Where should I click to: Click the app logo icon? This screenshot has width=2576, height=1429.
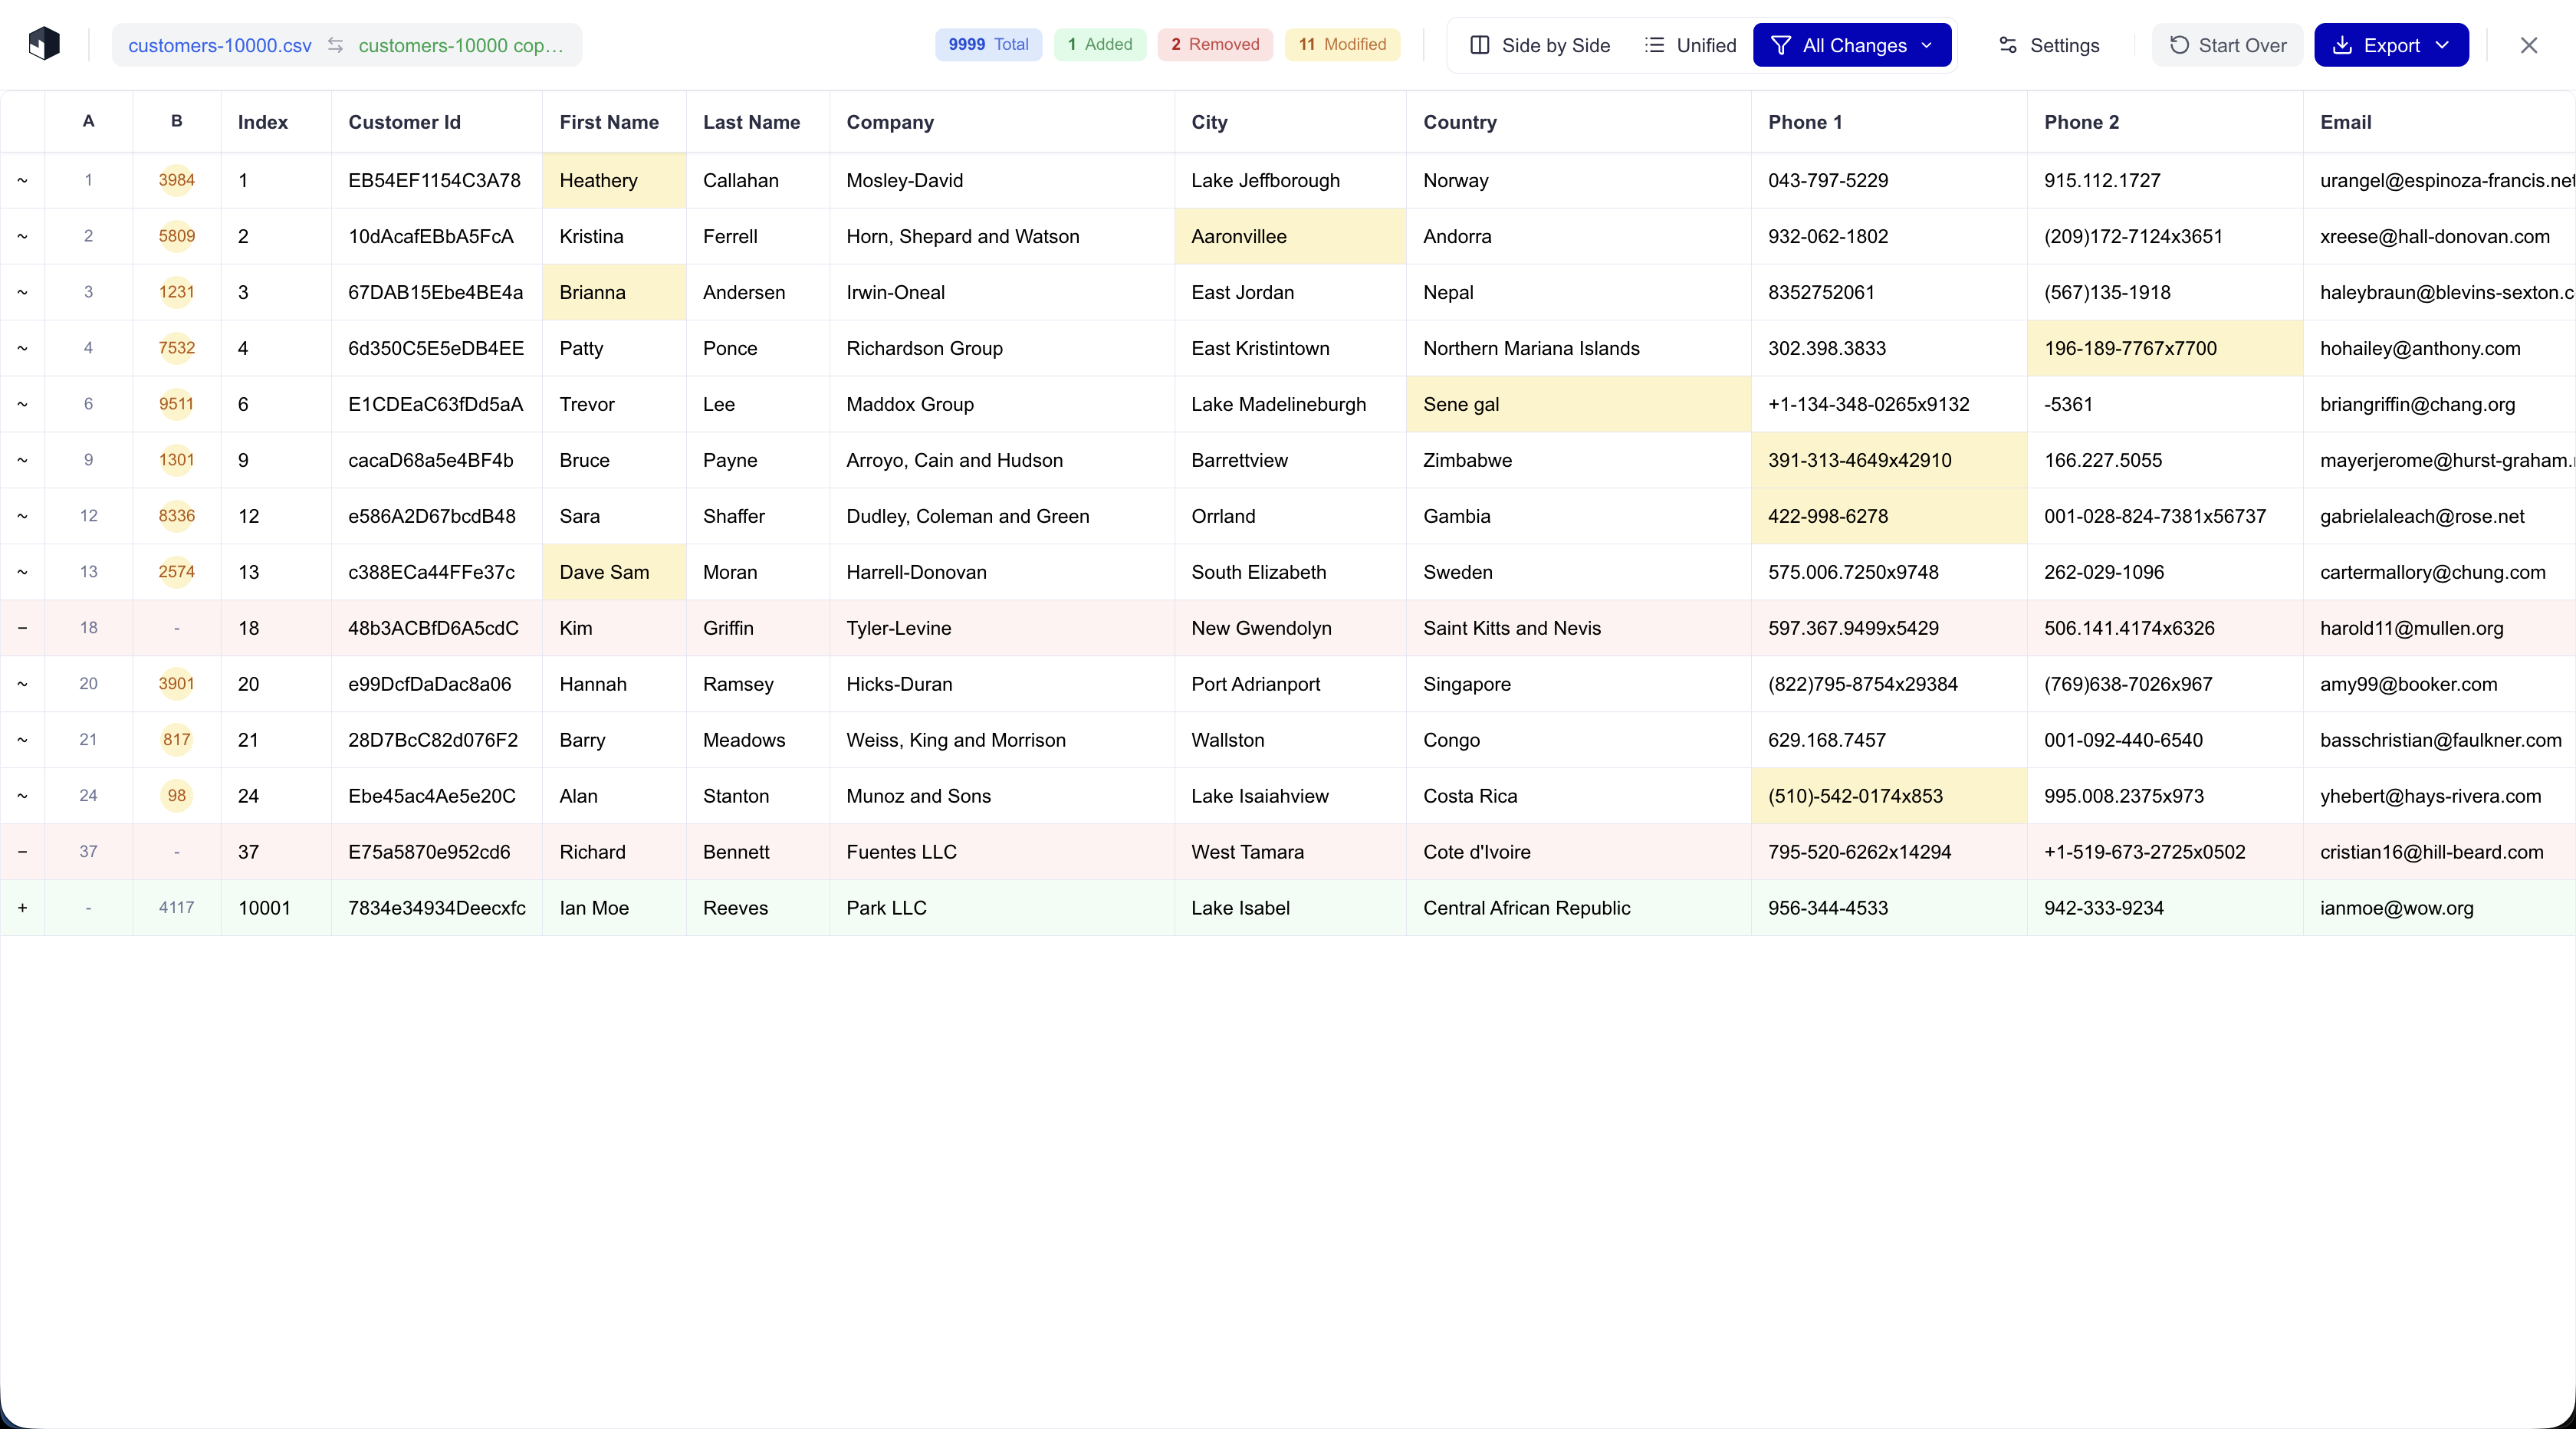tap(44, 44)
